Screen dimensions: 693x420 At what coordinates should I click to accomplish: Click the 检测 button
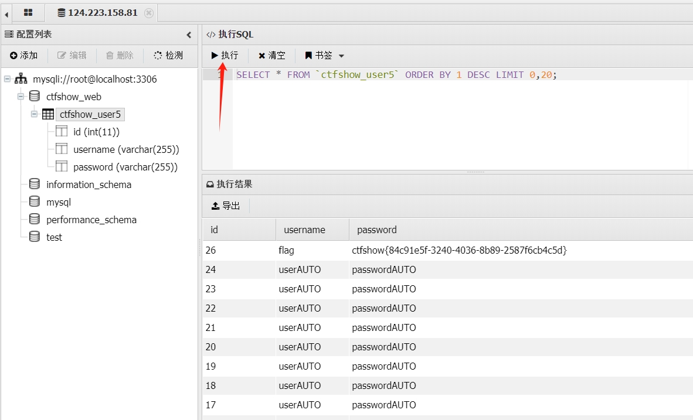pos(168,55)
